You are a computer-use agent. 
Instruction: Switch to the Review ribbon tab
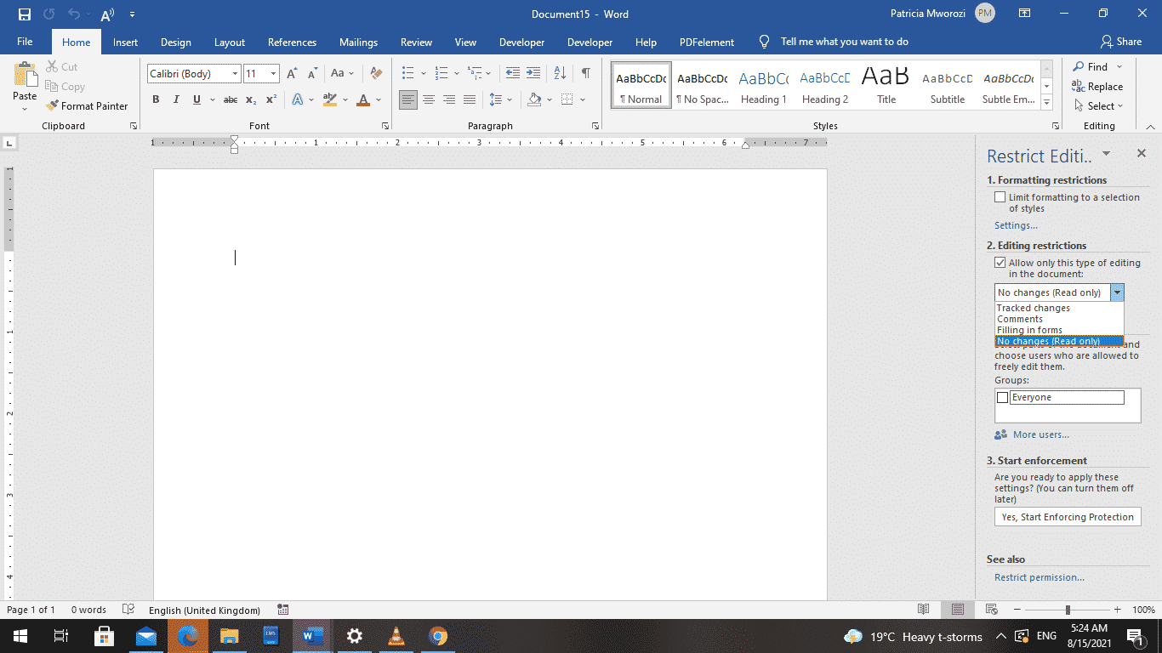416,42
